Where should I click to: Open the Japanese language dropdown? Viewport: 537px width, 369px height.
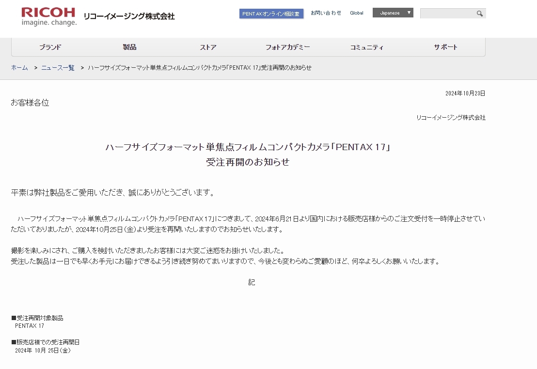click(x=393, y=13)
